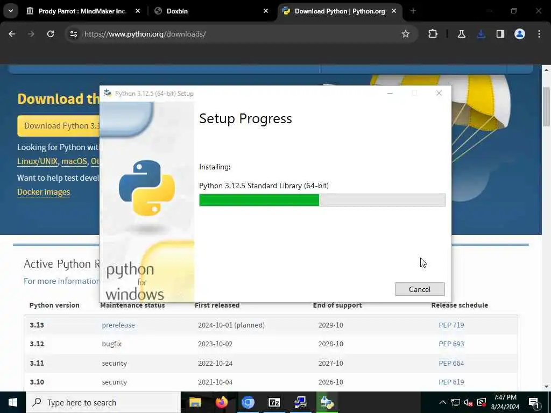
Task: Open the Chrome three-dot menu
Action: pos(539,34)
